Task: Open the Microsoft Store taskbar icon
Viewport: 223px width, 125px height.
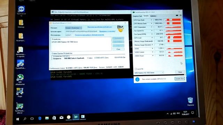Action: 54,118
